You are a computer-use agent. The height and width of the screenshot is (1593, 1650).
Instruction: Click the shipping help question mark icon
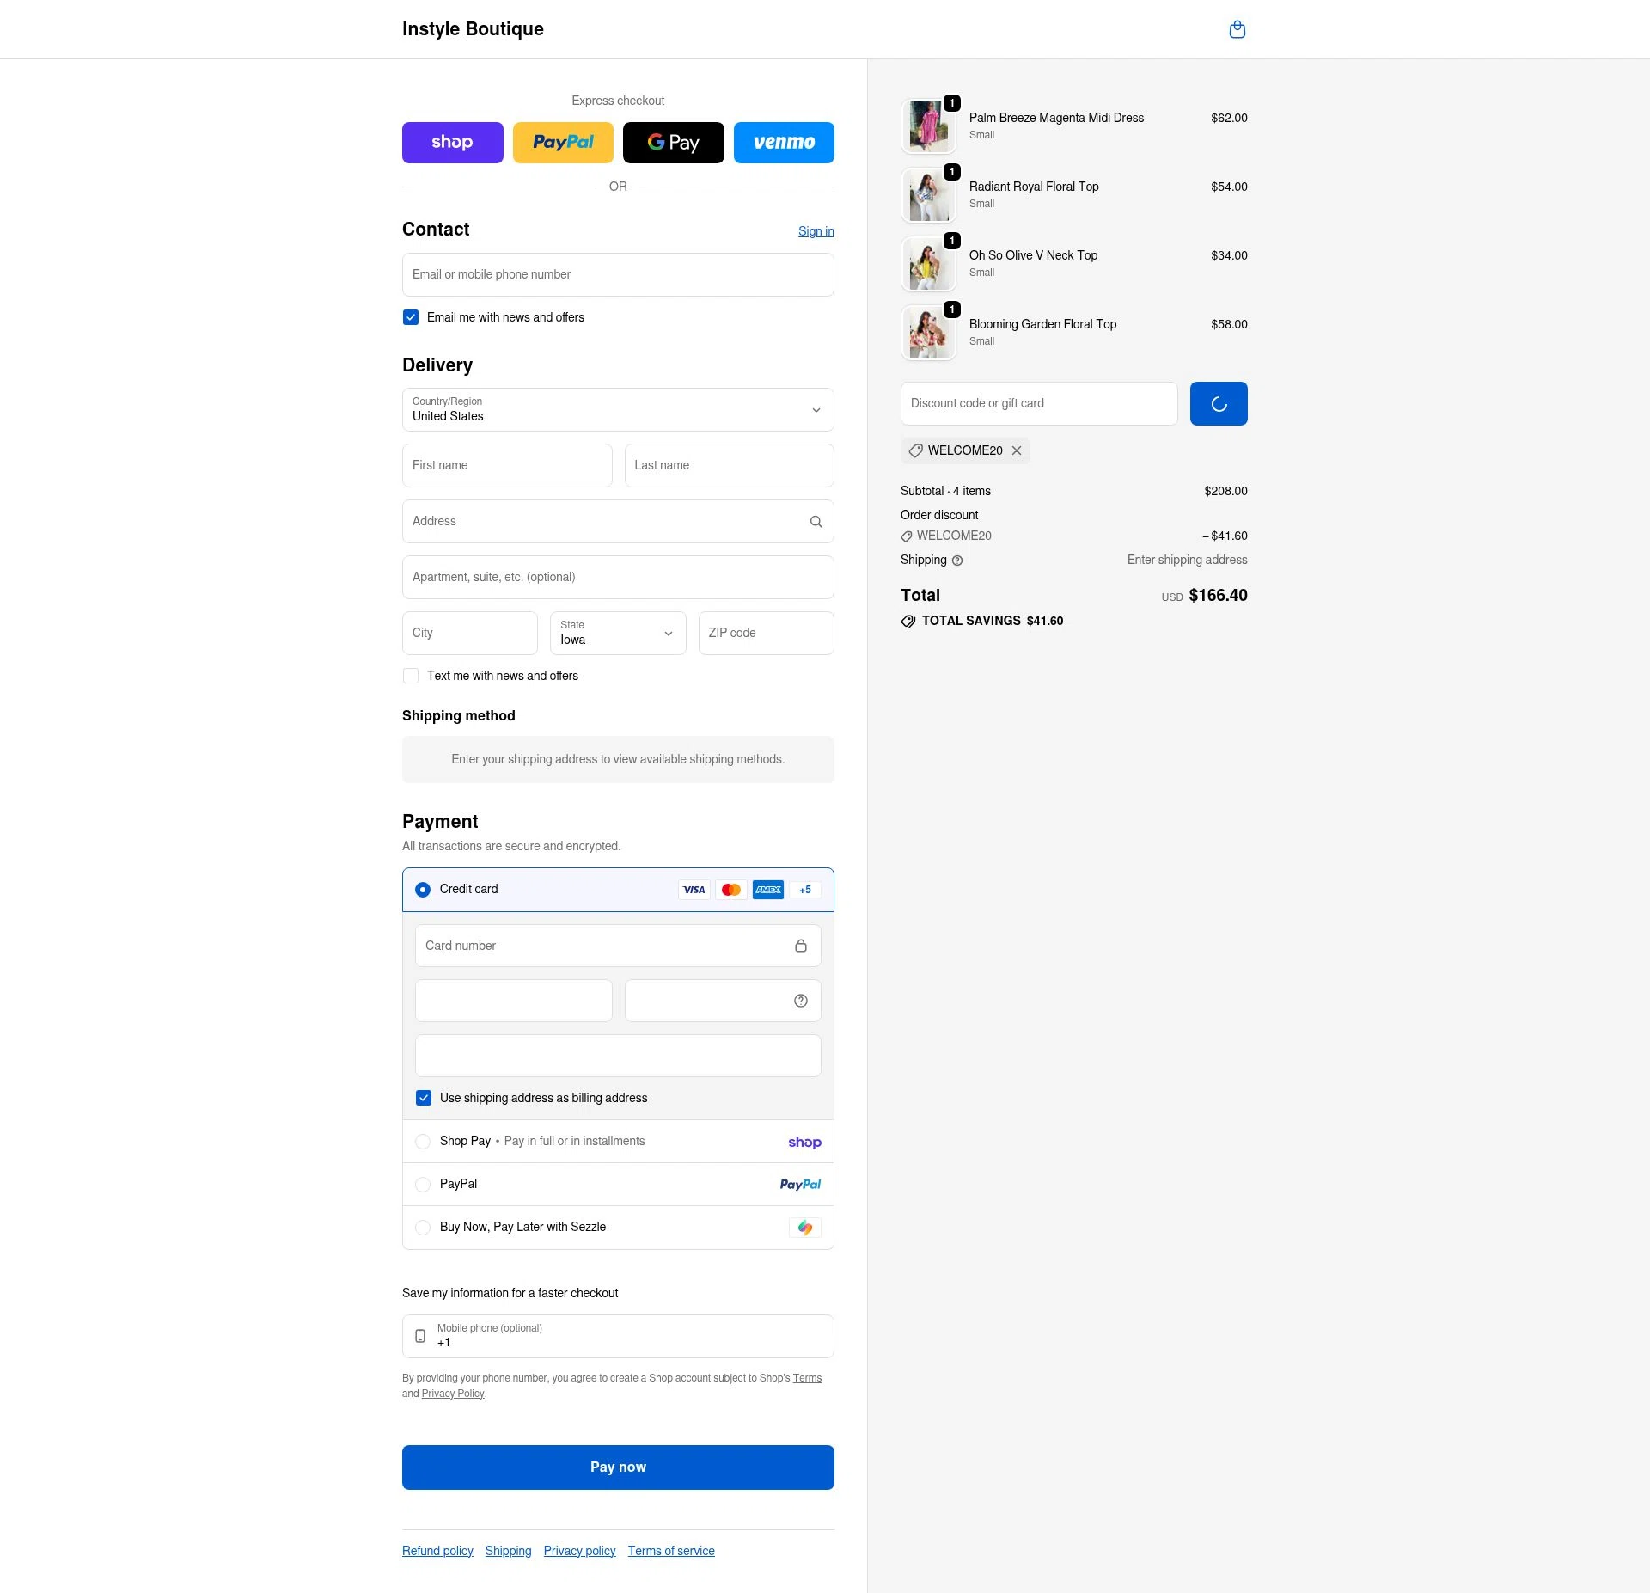pos(957,561)
